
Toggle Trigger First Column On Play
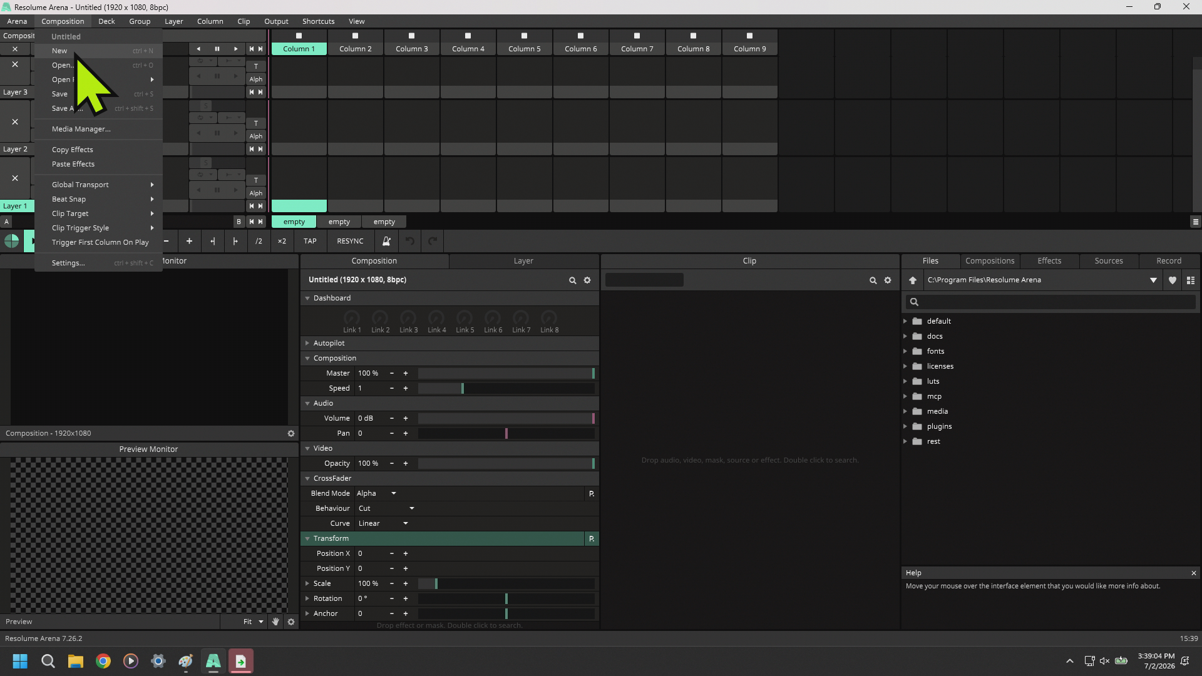coord(100,242)
